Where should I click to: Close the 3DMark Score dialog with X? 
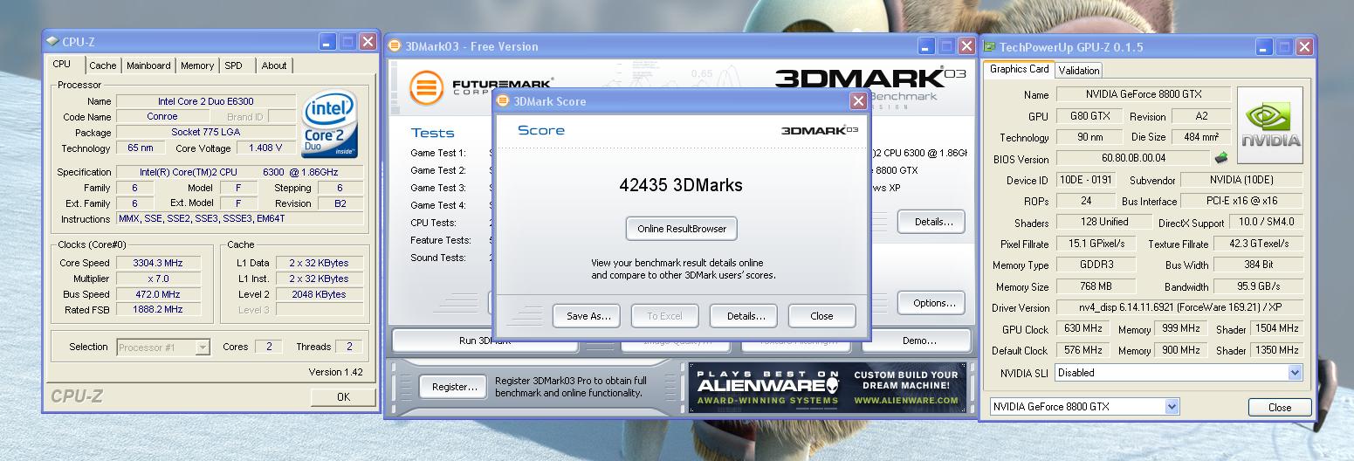[858, 101]
